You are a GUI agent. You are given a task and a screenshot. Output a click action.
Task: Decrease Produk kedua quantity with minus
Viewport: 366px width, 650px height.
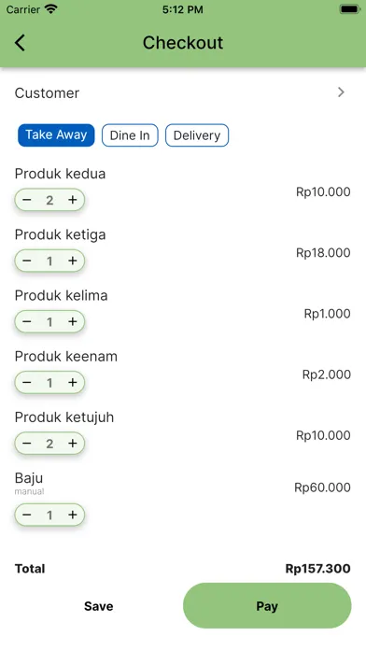(27, 200)
